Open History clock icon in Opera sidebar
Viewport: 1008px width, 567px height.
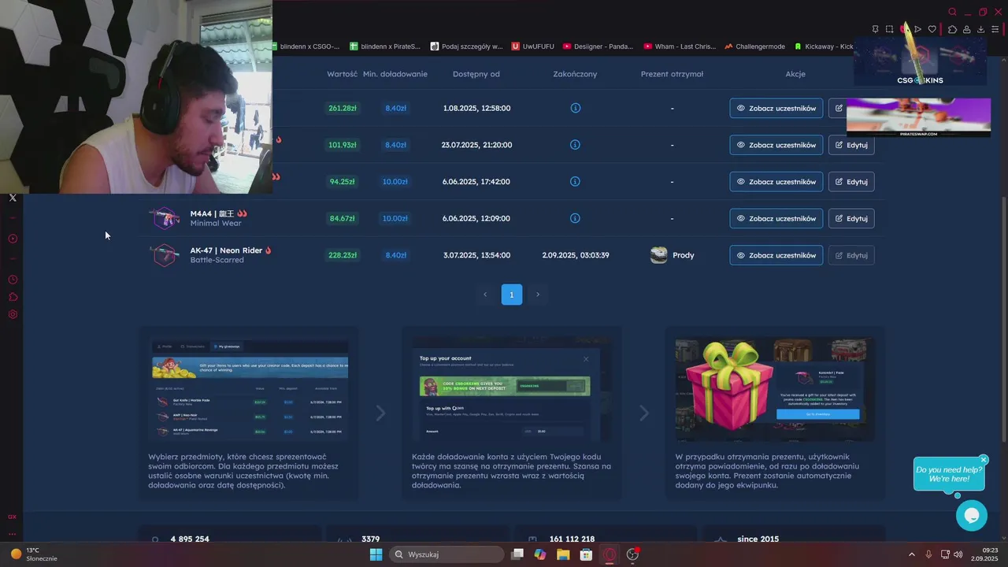pyautogui.click(x=13, y=280)
